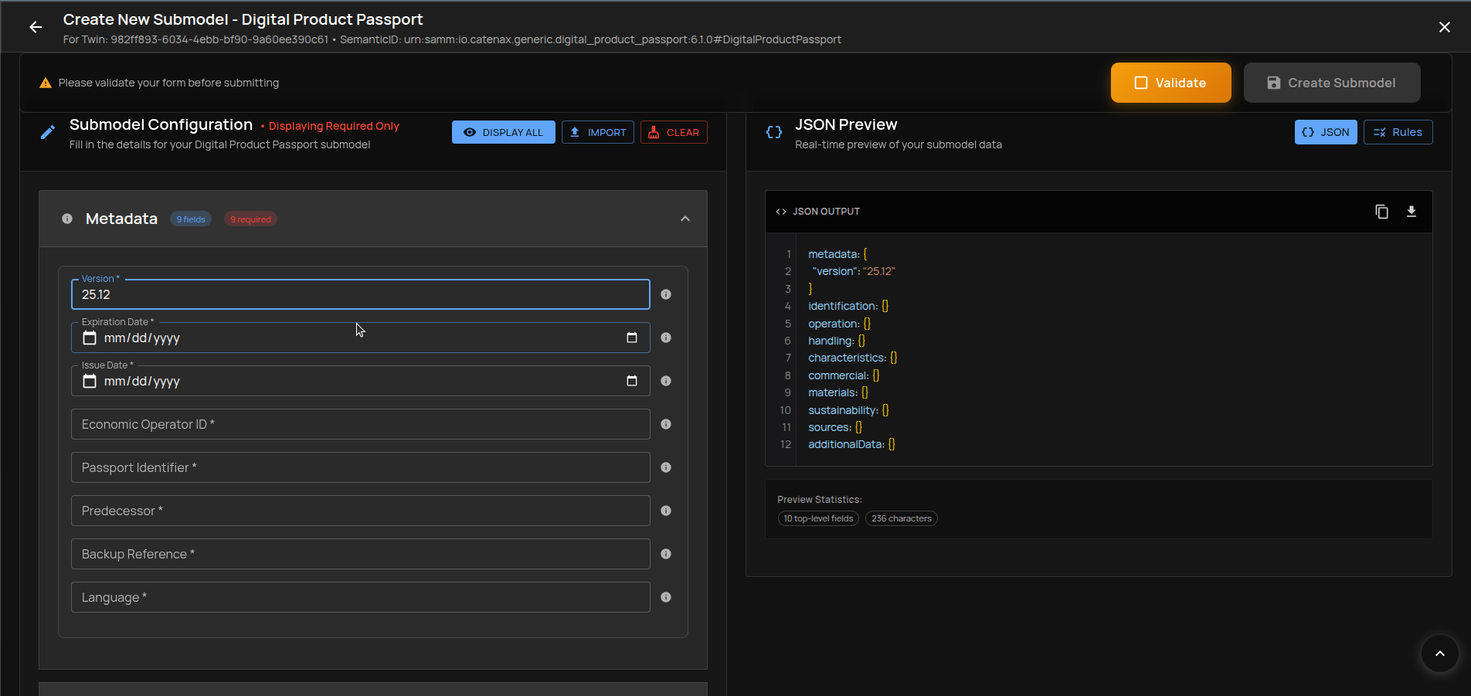Click the Passport Identifier input field

[360, 467]
